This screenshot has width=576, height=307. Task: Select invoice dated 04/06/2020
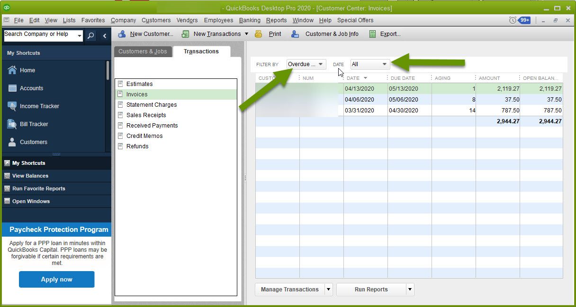(x=409, y=100)
